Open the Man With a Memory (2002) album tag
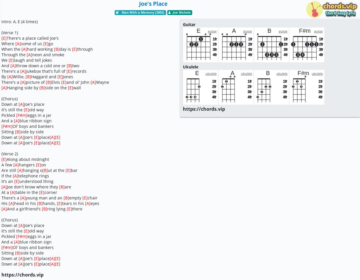 click(140, 12)
